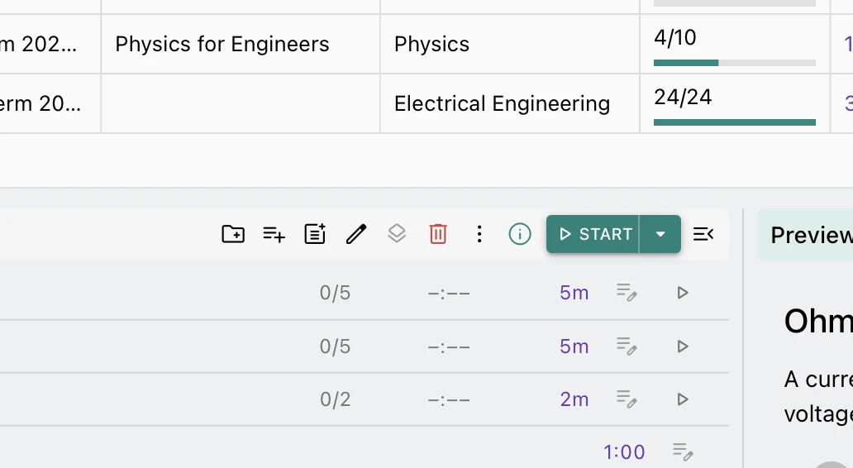The height and width of the screenshot is (468, 853).
Task: Click the START button
Action: (x=593, y=234)
